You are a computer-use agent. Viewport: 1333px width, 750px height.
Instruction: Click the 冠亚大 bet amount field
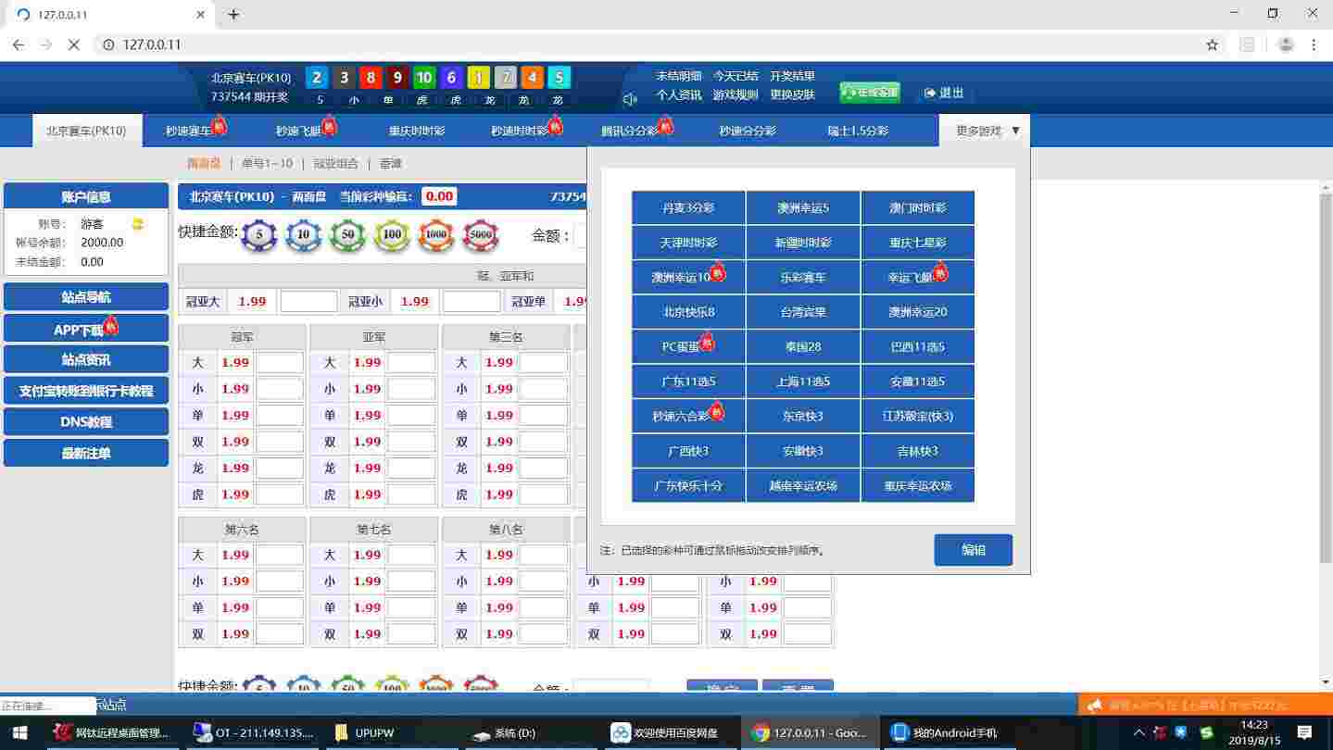tap(308, 302)
